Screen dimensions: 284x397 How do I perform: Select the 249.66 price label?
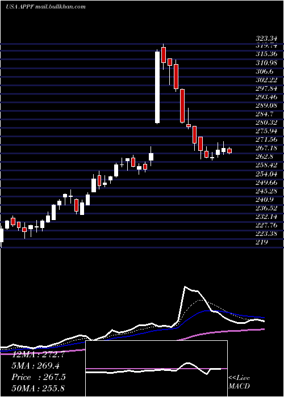266,183
